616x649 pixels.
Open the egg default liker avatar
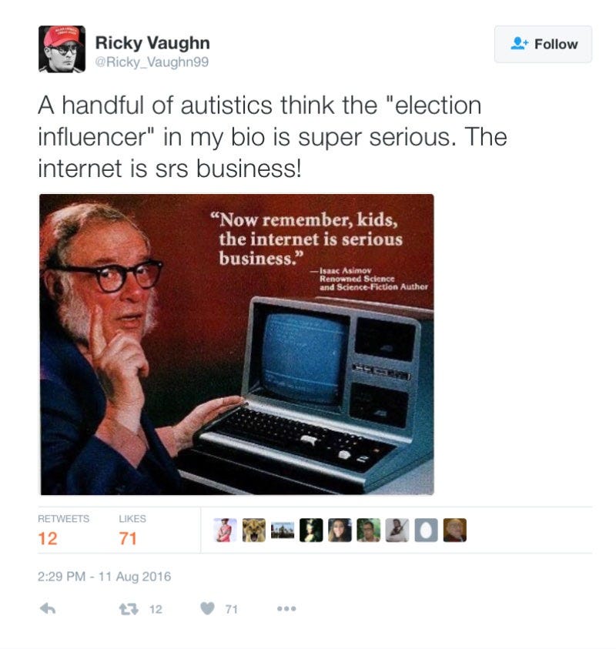click(x=426, y=530)
